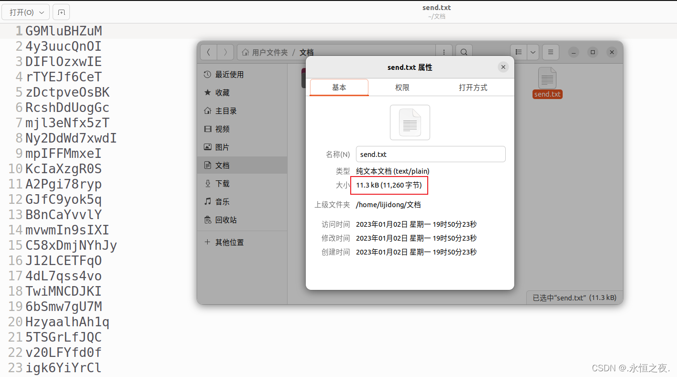Open the file manager hamburger menu
The image size is (677, 377).
[x=551, y=52]
